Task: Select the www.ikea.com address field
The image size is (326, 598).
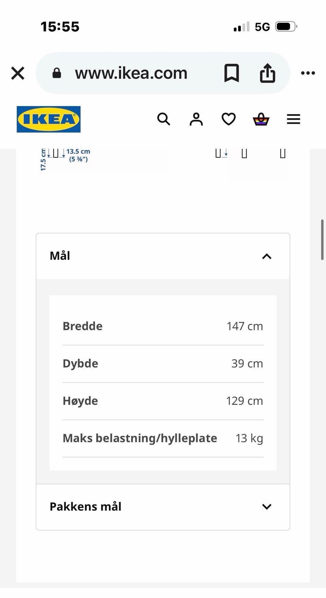Action: (x=131, y=73)
